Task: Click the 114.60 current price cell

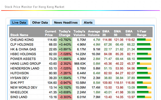Action: click(x=51, y=40)
